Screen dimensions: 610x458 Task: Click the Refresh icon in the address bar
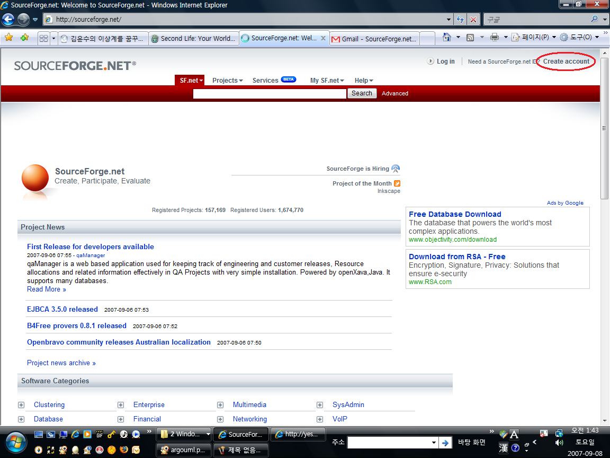(x=460, y=19)
